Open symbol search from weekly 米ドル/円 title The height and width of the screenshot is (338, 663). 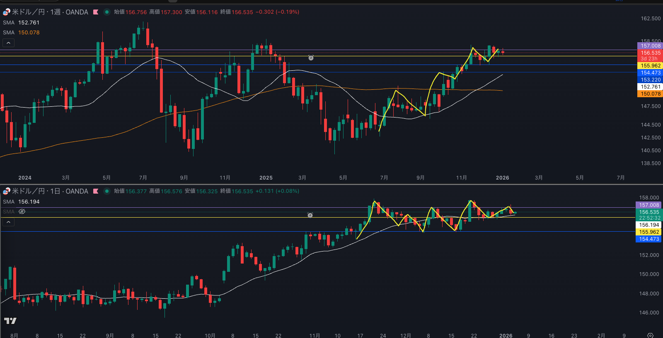(28, 12)
